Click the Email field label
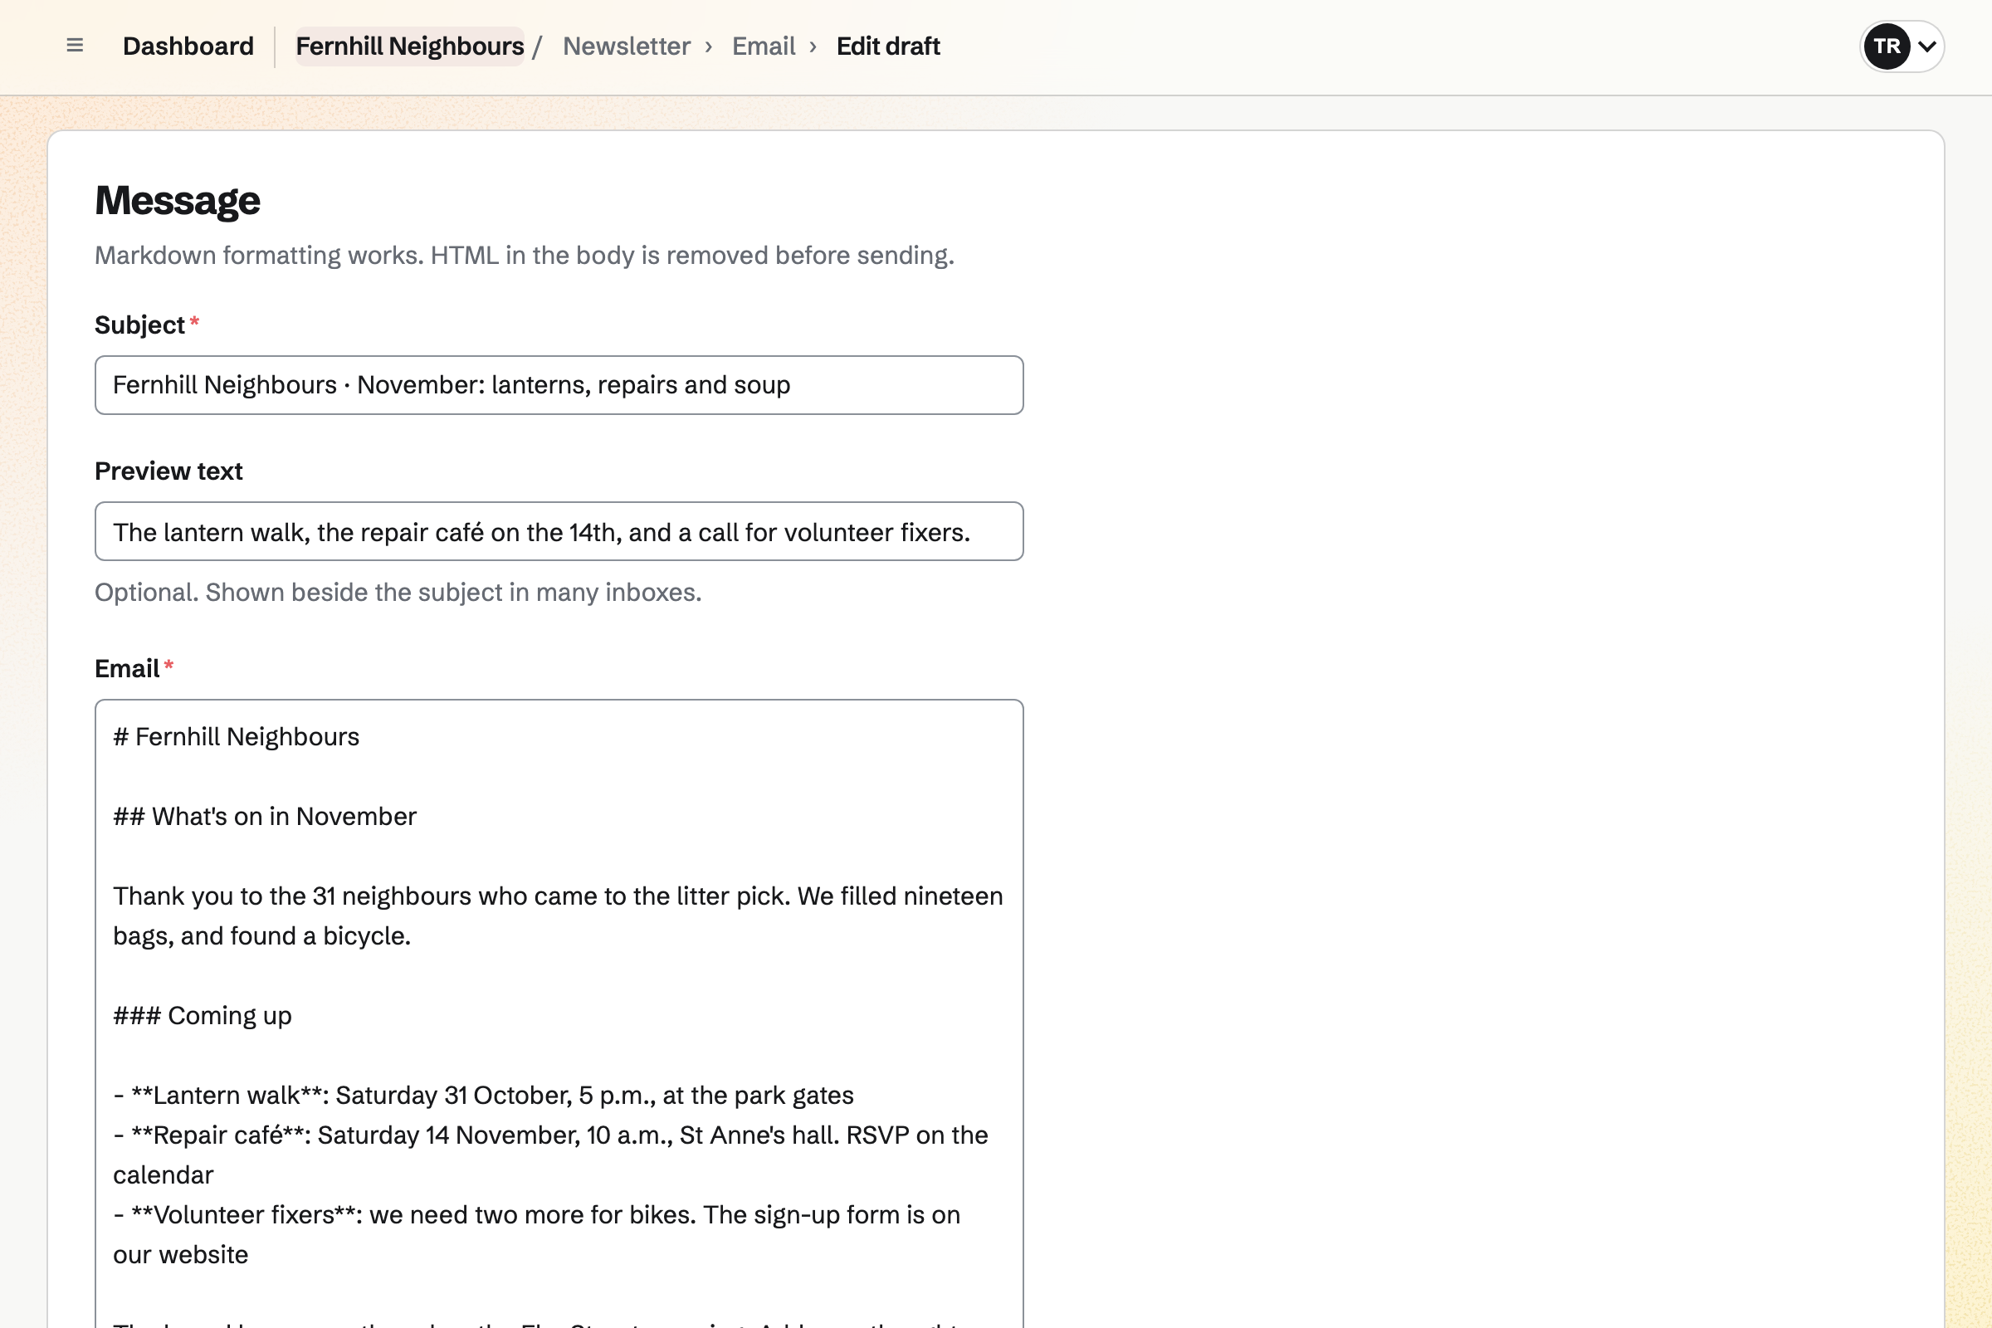The width and height of the screenshot is (1992, 1328). click(x=127, y=668)
